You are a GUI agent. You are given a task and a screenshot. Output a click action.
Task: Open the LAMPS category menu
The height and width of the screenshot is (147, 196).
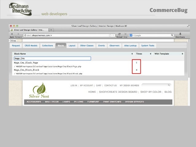coord(66,102)
